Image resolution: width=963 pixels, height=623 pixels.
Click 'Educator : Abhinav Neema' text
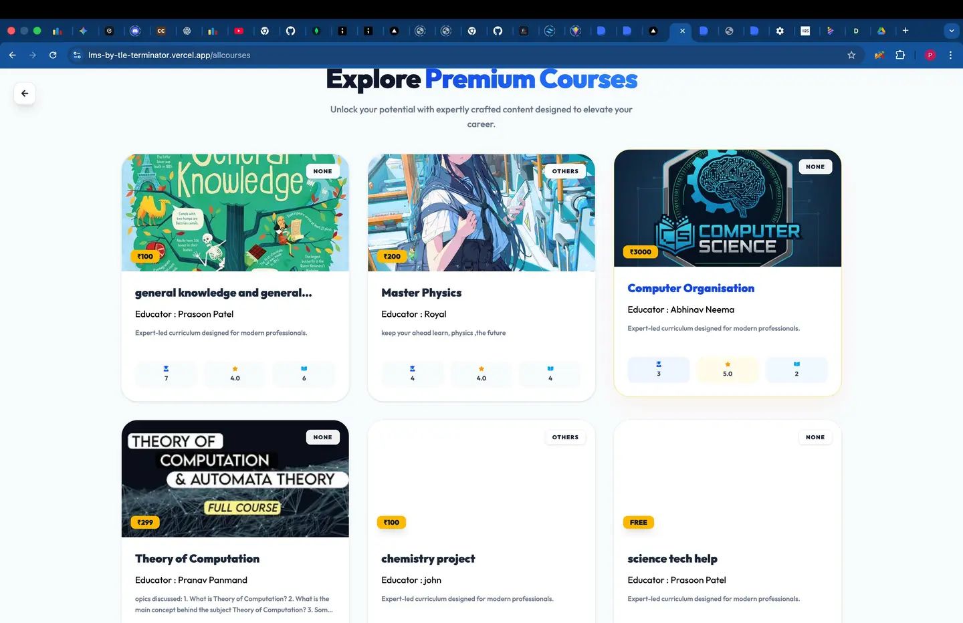(681, 309)
